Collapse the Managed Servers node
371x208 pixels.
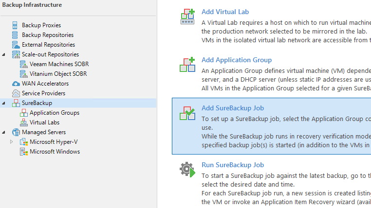coord(3,133)
